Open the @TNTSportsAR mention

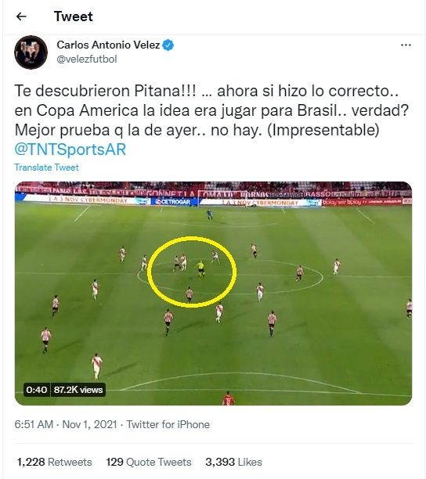70,149
